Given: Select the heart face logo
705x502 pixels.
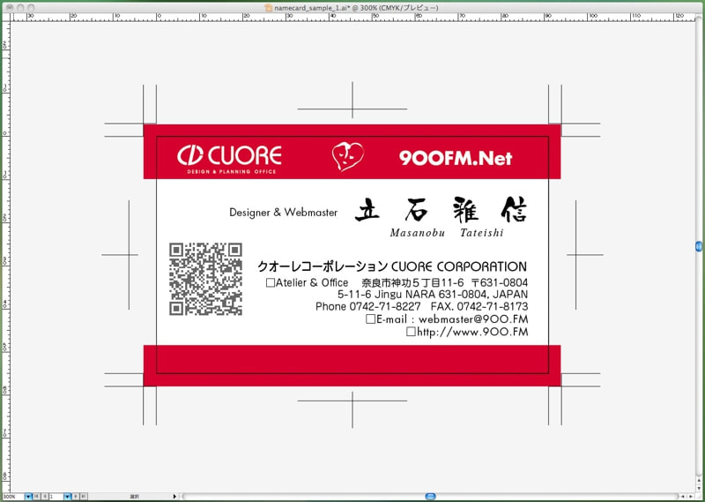Looking at the screenshot, I should point(347,156).
